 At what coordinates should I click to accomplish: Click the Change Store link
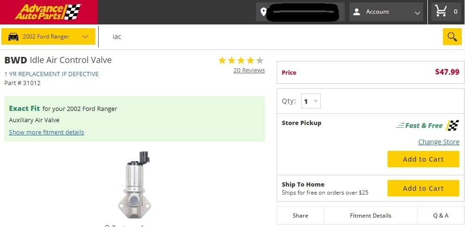(439, 142)
